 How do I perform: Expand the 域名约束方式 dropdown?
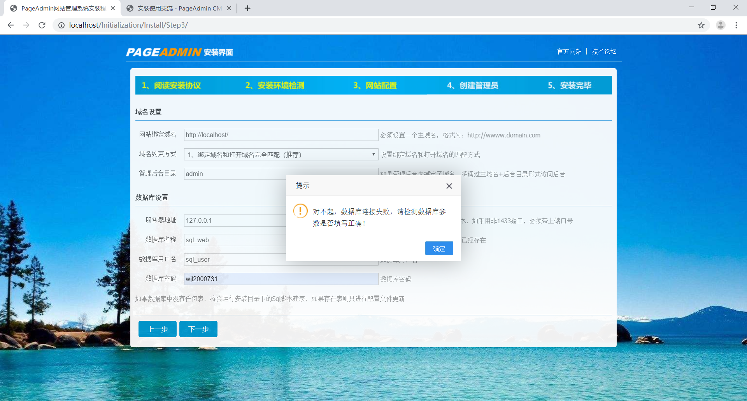(281, 155)
